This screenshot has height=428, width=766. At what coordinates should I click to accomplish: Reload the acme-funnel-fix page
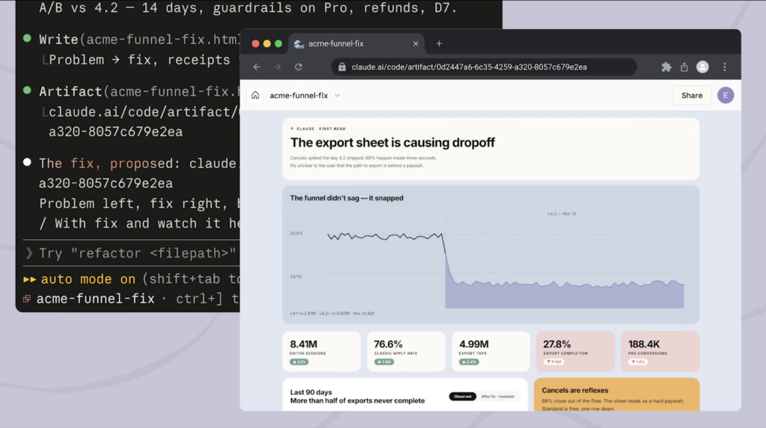(x=298, y=67)
